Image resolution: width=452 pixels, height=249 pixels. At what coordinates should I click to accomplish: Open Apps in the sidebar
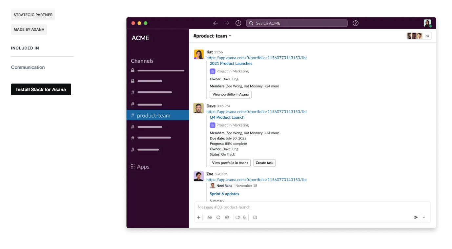(140, 167)
